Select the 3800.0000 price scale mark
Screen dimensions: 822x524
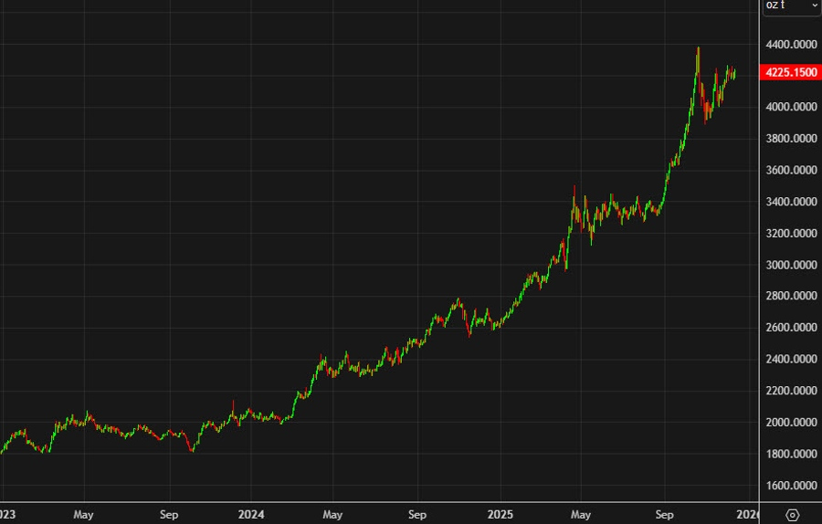pyautogui.click(x=791, y=139)
